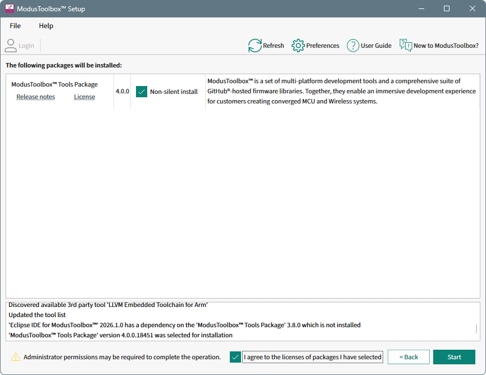The image size is (486, 375).
Task: Click the log panel vertical scrollbar
Action: point(476,329)
